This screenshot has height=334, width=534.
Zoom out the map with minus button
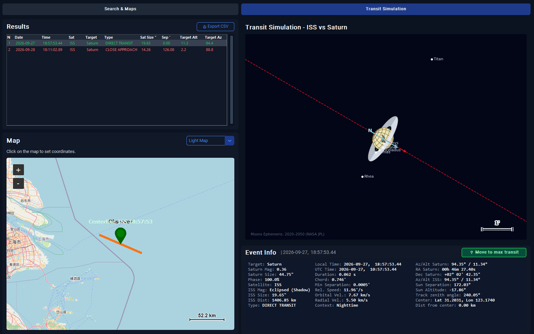click(x=18, y=183)
